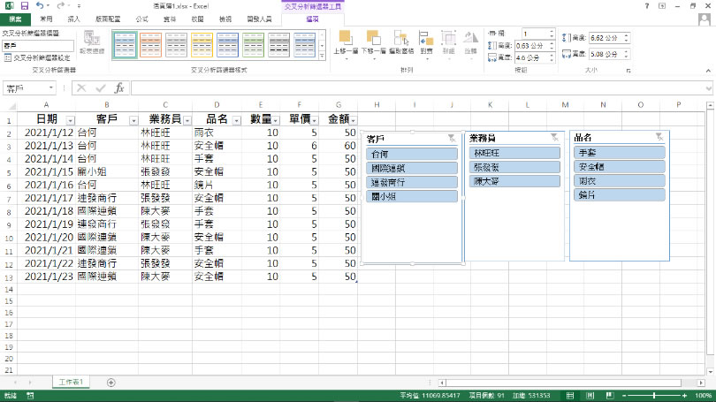Open 品名 column filter dropdown

point(237,120)
